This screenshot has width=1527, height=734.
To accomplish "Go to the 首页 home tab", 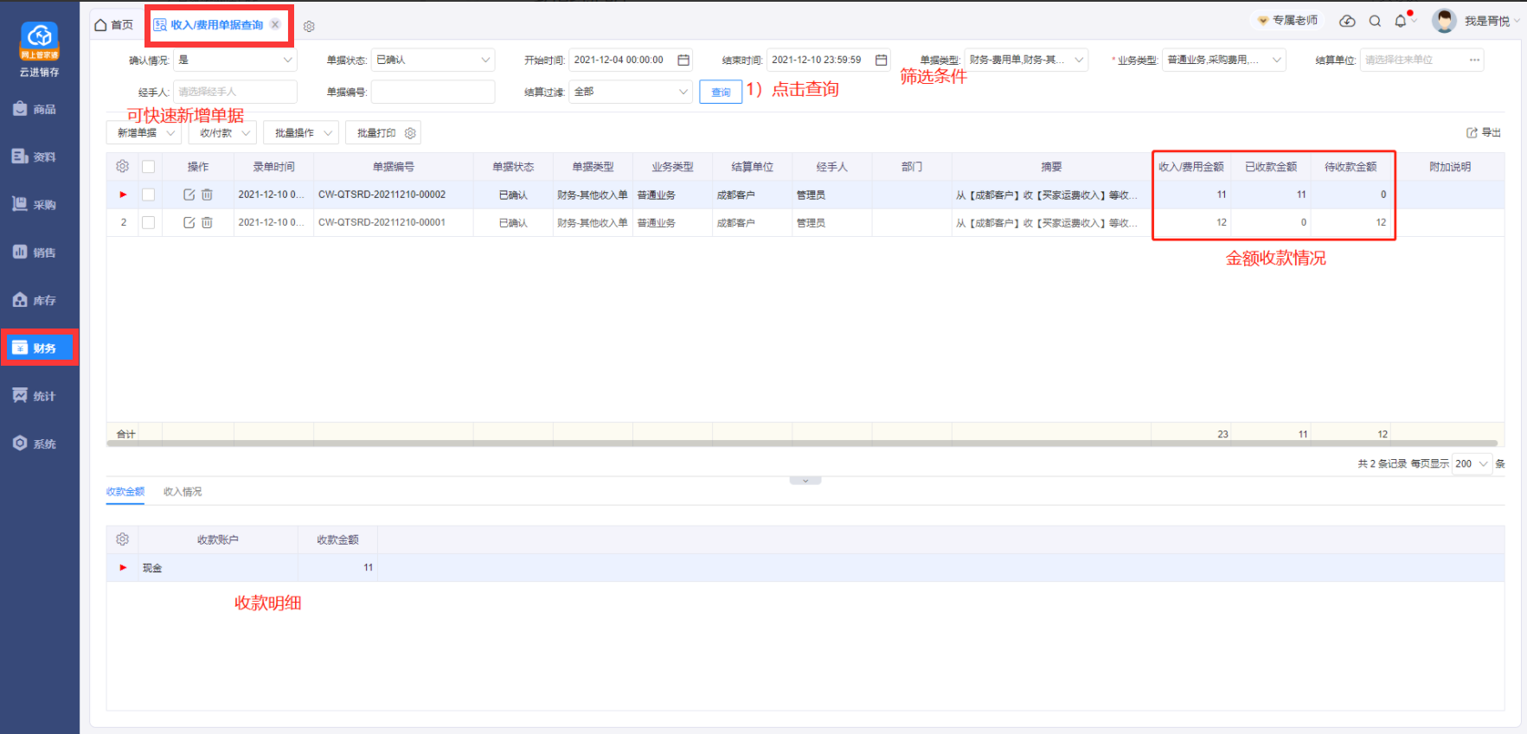I will tap(114, 25).
